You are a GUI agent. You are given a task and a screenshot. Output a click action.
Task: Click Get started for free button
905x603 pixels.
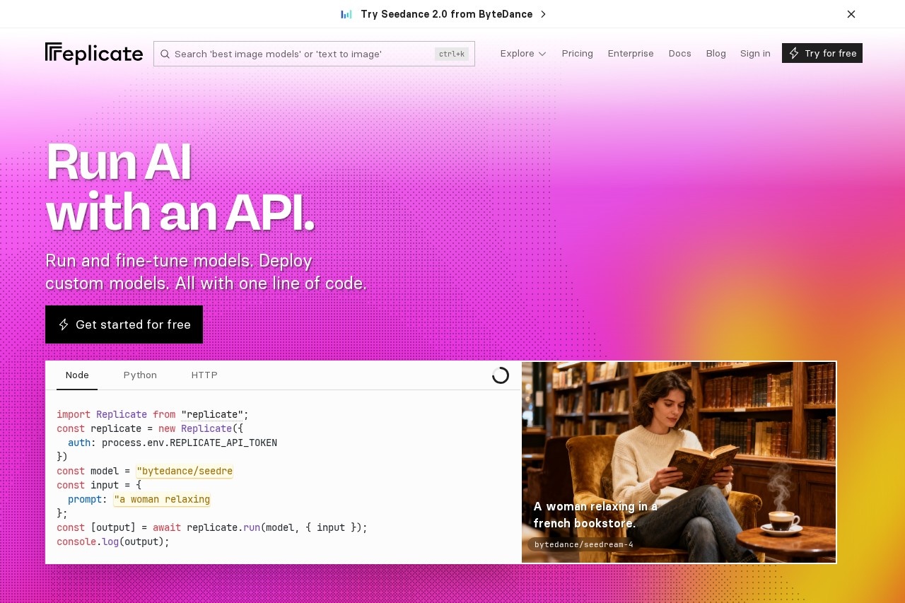pyautogui.click(x=124, y=324)
